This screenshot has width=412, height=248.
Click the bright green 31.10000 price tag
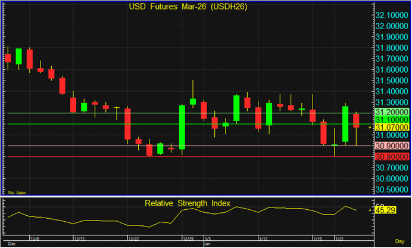tap(392, 120)
